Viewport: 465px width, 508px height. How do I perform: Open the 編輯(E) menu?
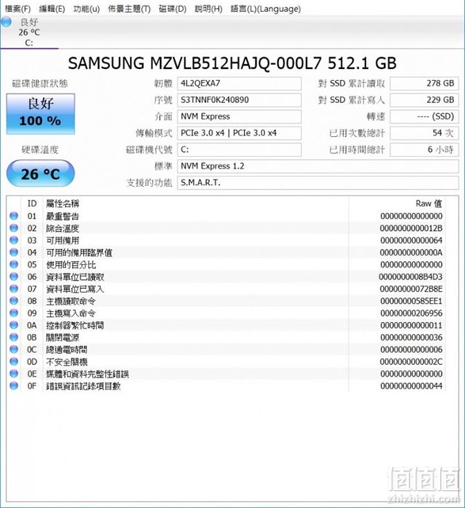pyautogui.click(x=52, y=9)
